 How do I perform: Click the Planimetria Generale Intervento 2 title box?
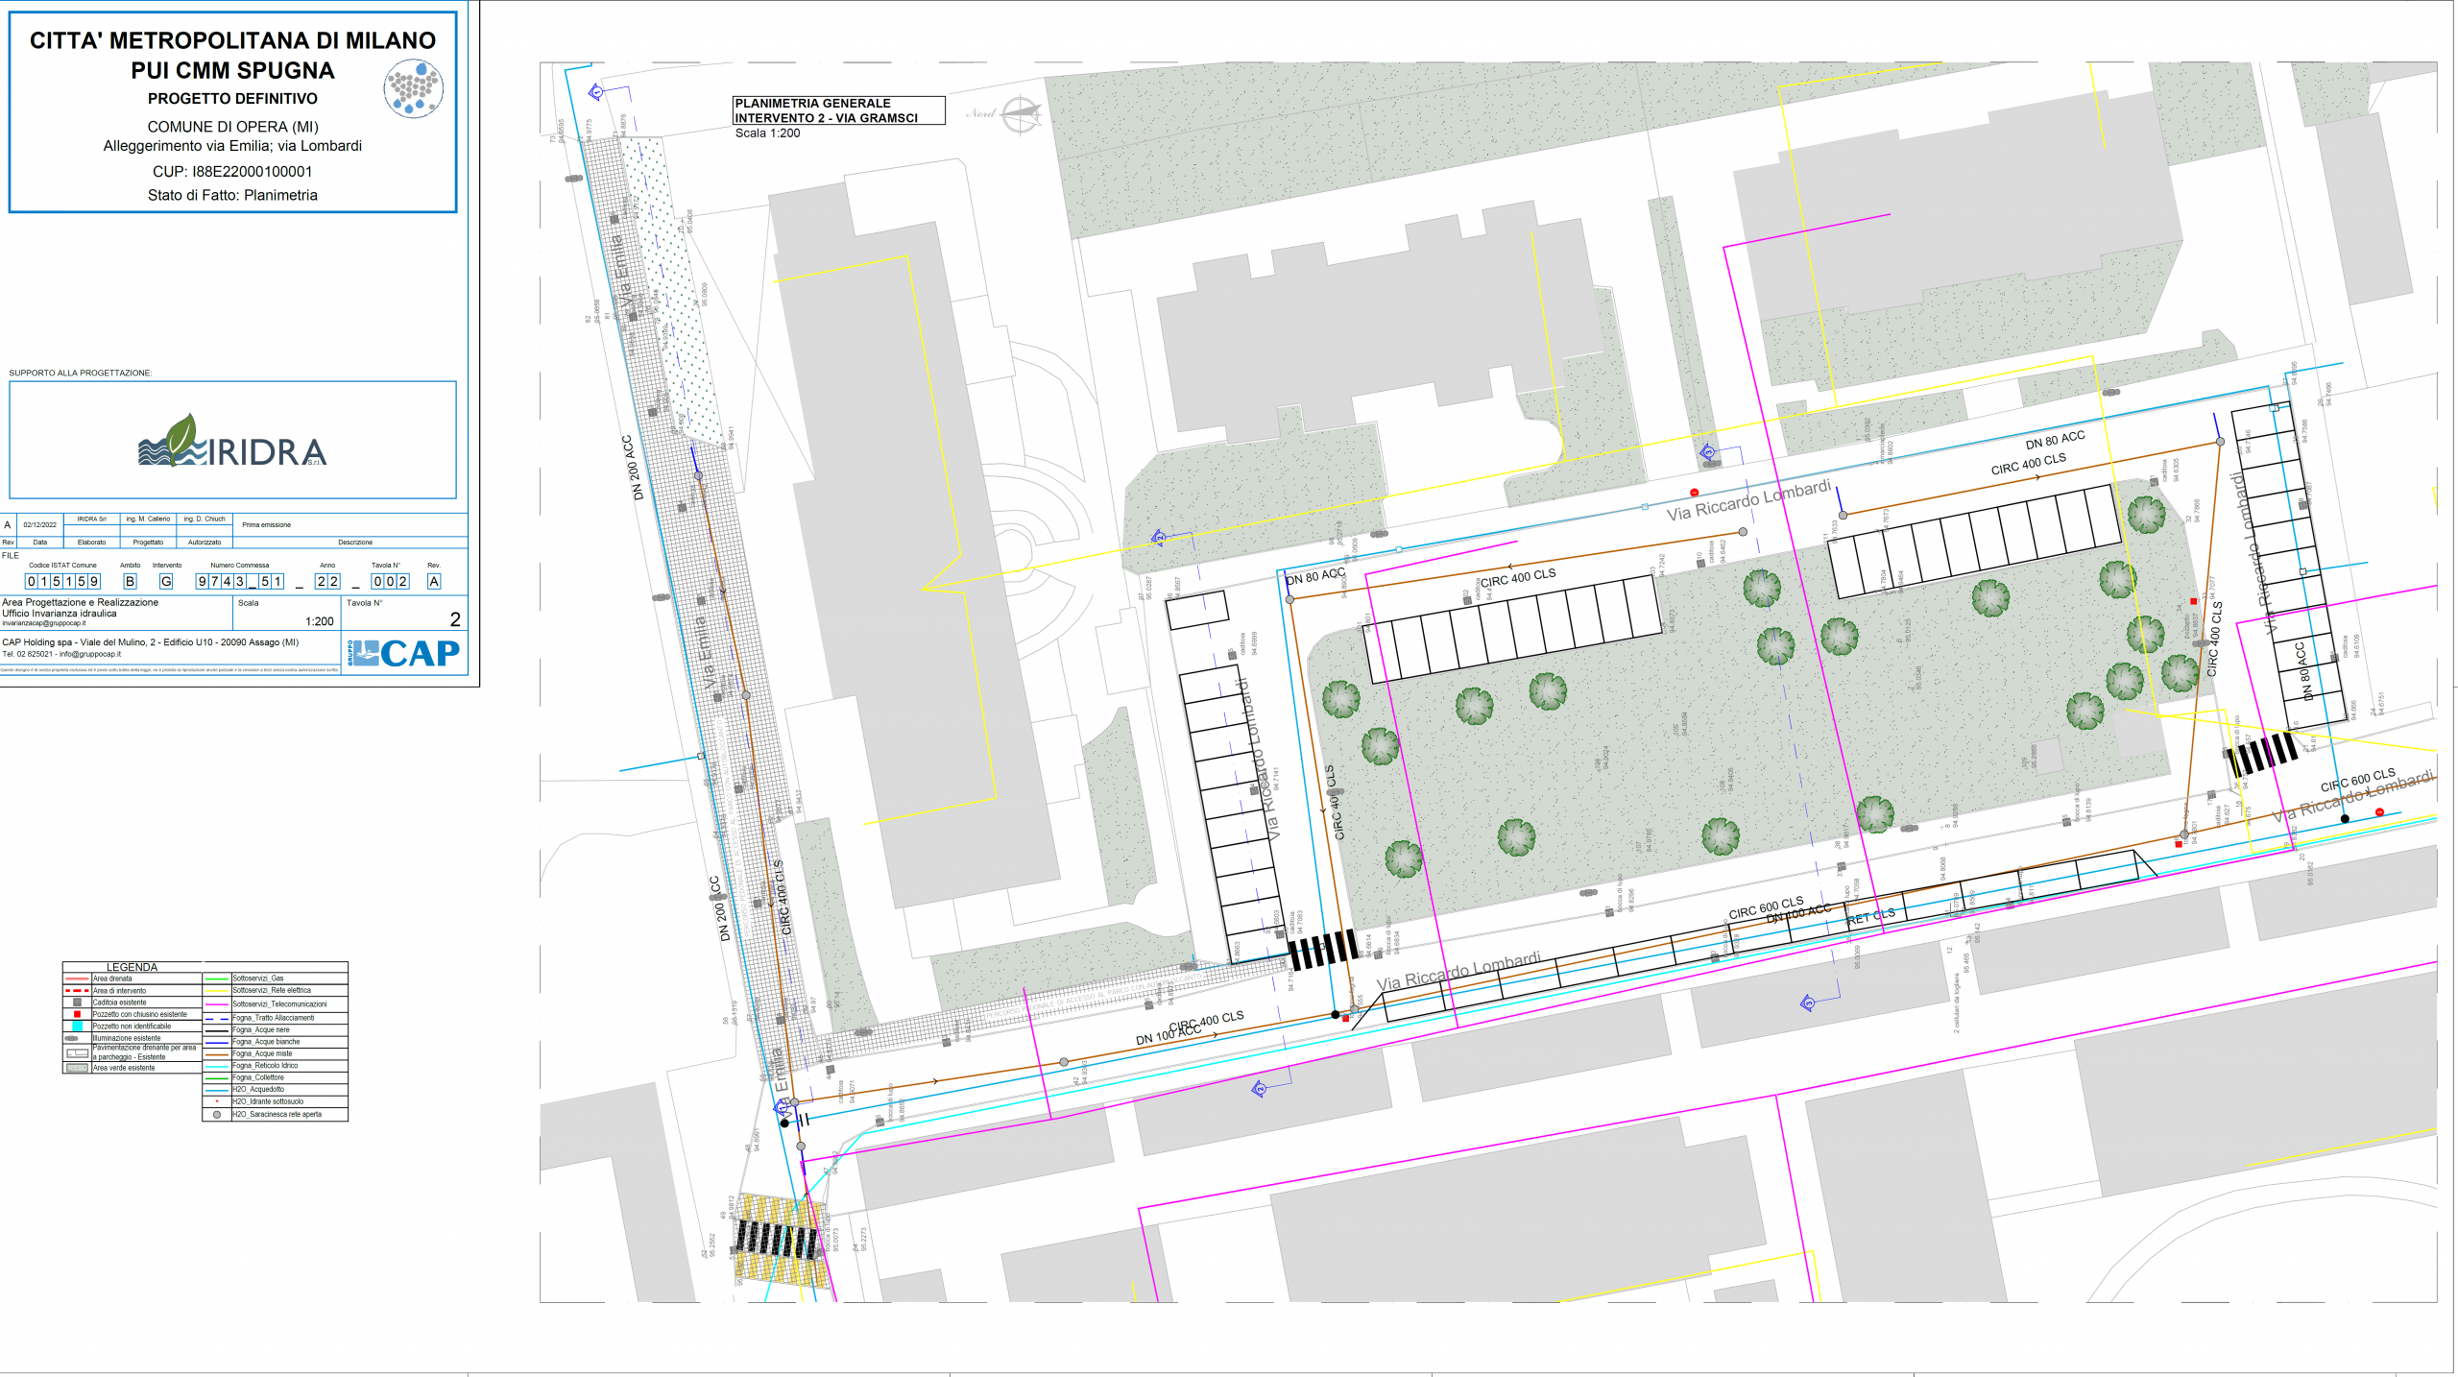coord(837,110)
